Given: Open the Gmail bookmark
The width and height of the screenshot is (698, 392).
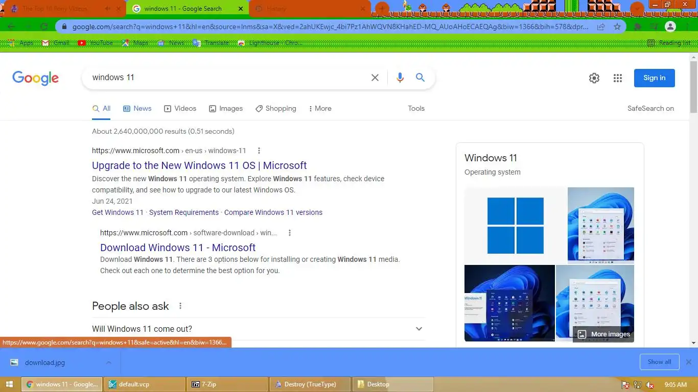Looking at the screenshot, I should point(55,43).
